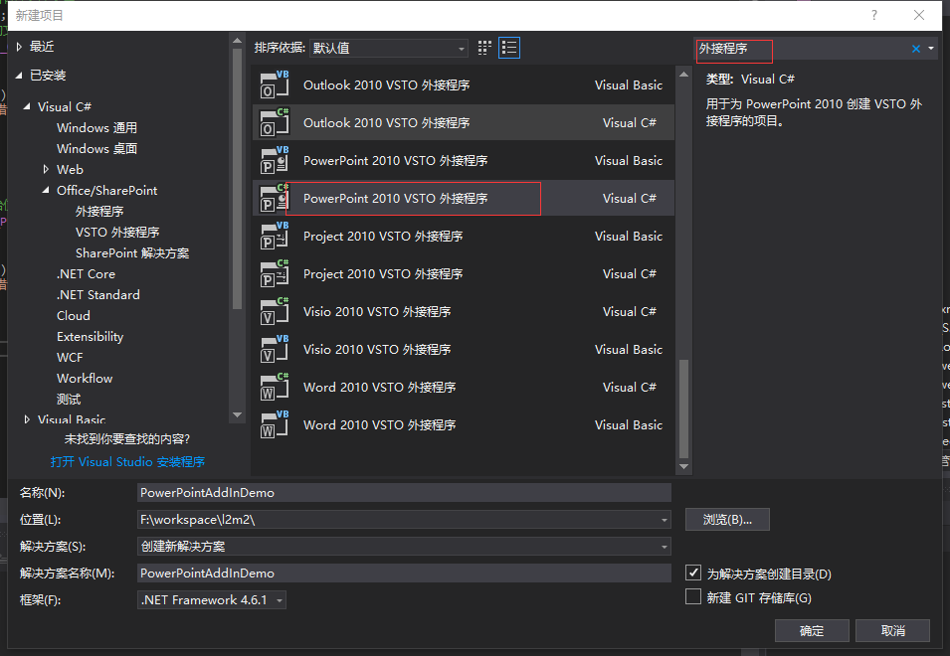The image size is (950, 656).
Task: Open the 排序依据 默认值 dropdown
Action: [x=388, y=48]
